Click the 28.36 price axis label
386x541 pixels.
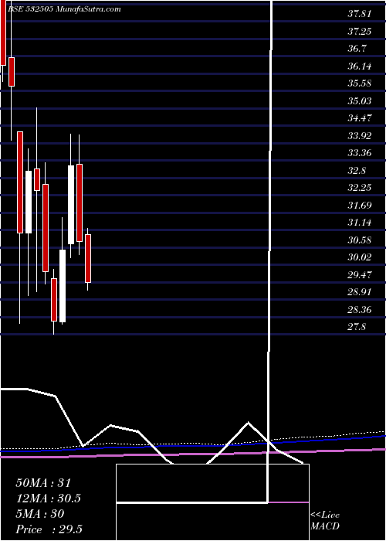tap(360, 310)
